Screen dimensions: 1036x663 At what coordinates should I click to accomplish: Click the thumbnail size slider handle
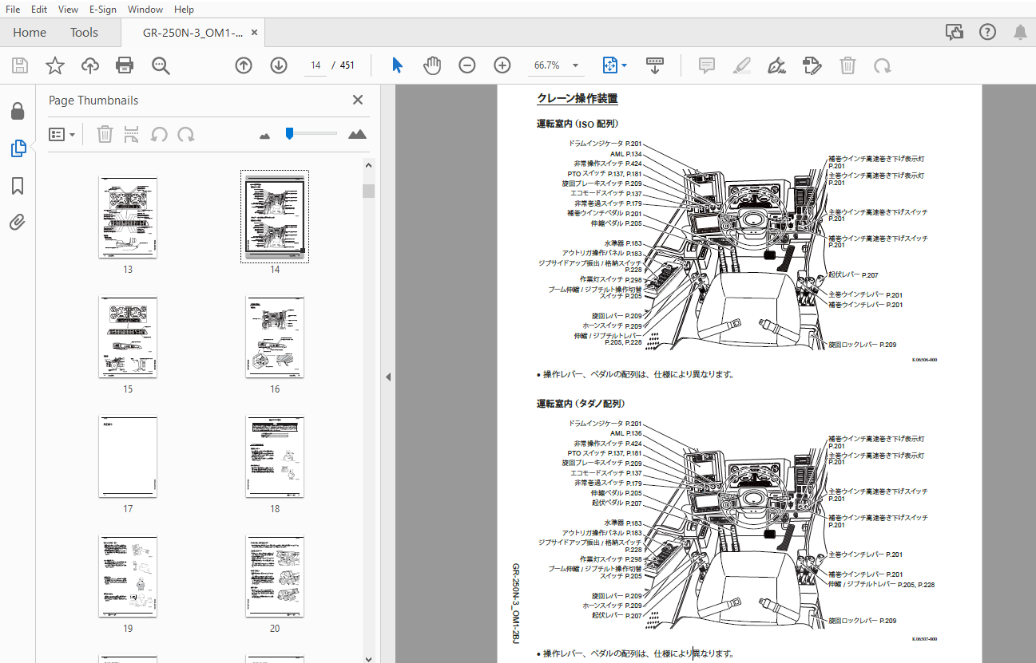289,133
